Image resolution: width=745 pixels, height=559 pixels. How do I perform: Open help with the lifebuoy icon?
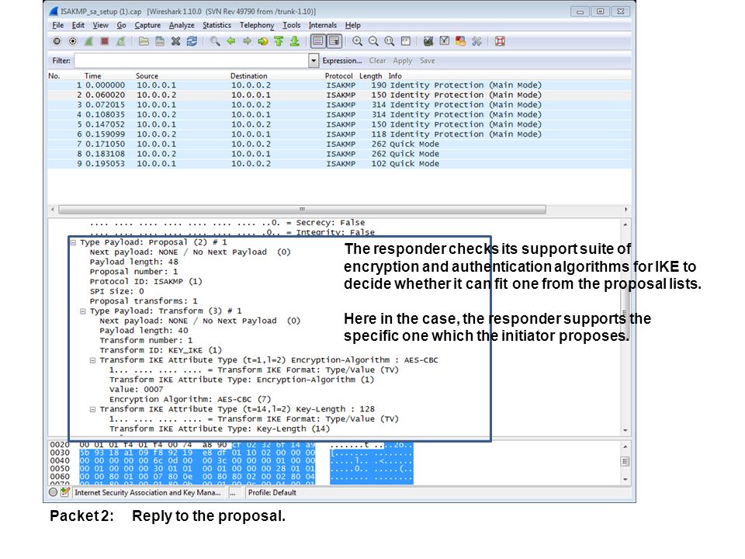pyautogui.click(x=499, y=41)
